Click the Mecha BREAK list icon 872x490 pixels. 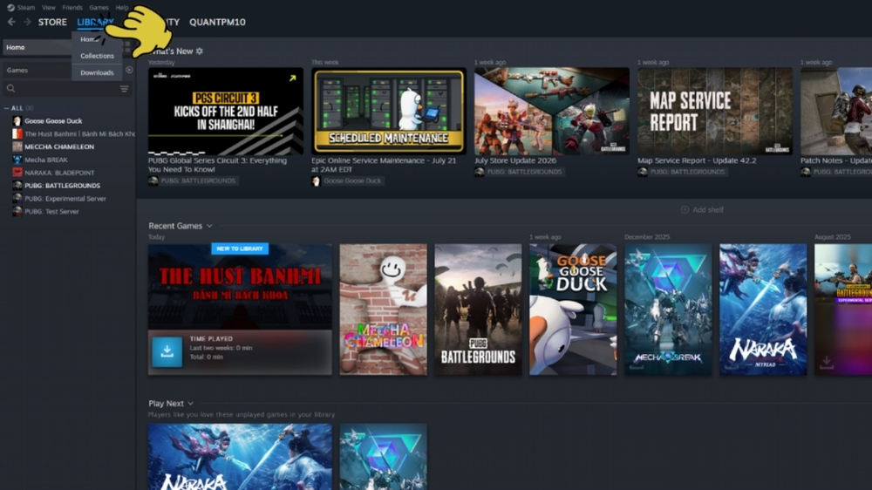coord(17,160)
